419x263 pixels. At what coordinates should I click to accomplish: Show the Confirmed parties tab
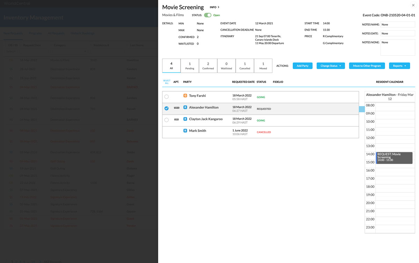coord(208,66)
